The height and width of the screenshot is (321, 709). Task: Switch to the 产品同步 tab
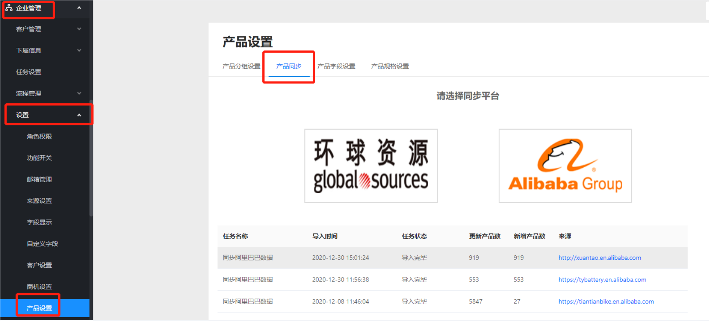click(x=289, y=66)
